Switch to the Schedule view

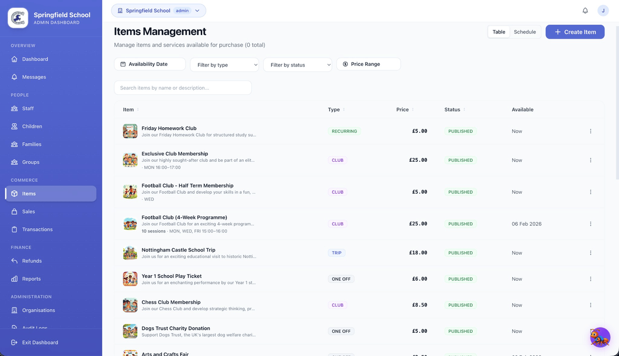tap(525, 31)
